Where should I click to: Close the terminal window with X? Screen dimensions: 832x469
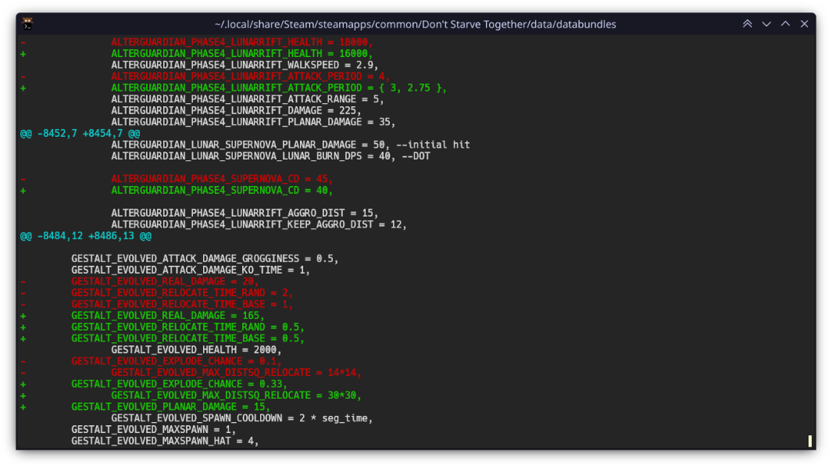804,24
